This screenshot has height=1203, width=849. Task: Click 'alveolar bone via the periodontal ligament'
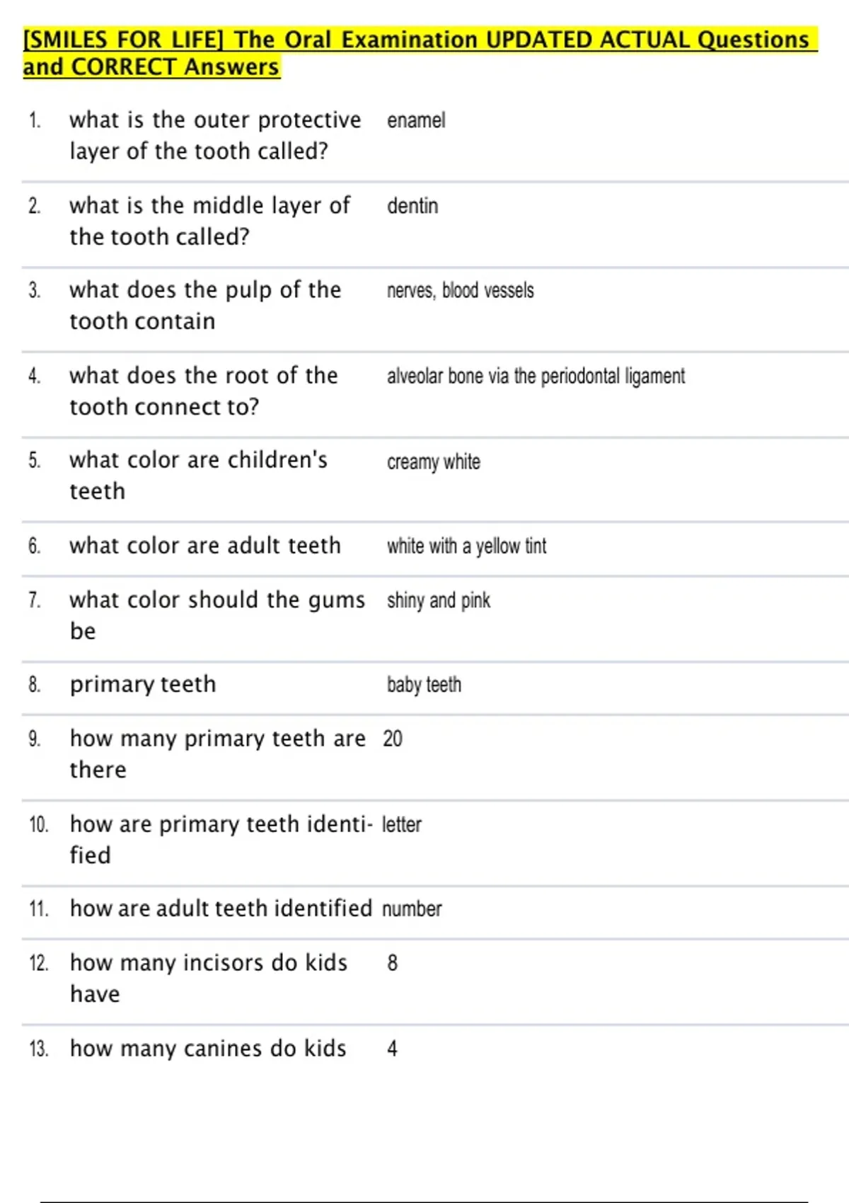point(536,376)
